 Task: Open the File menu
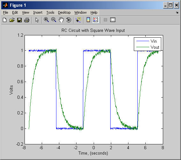5,12
